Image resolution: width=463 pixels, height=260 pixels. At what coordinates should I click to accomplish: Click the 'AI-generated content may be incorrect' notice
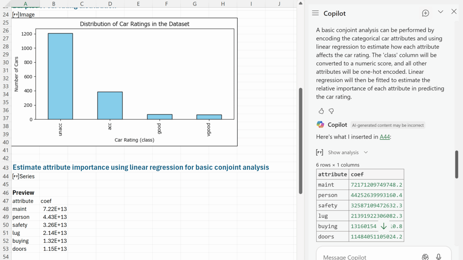click(388, 125)
